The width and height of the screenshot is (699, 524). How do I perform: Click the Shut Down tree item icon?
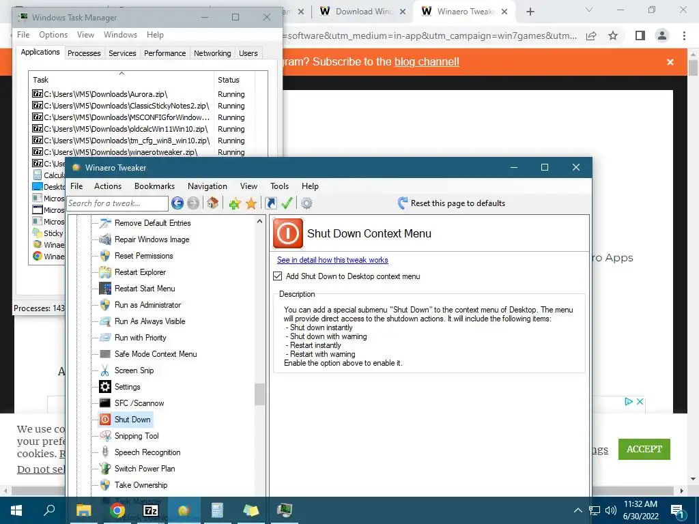(104, 420)
